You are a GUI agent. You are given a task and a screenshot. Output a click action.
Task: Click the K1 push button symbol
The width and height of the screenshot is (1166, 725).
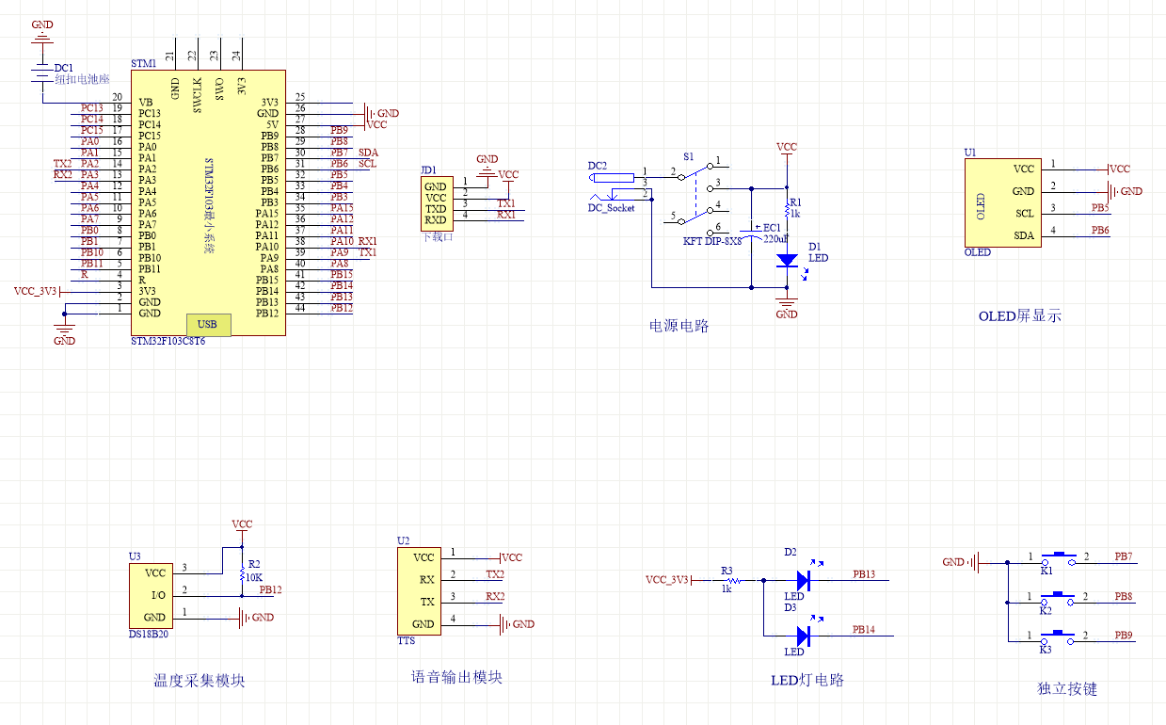1062,557
